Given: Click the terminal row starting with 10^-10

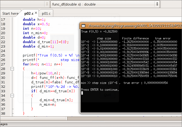Looking at the screenshot, I should (129, 76).
